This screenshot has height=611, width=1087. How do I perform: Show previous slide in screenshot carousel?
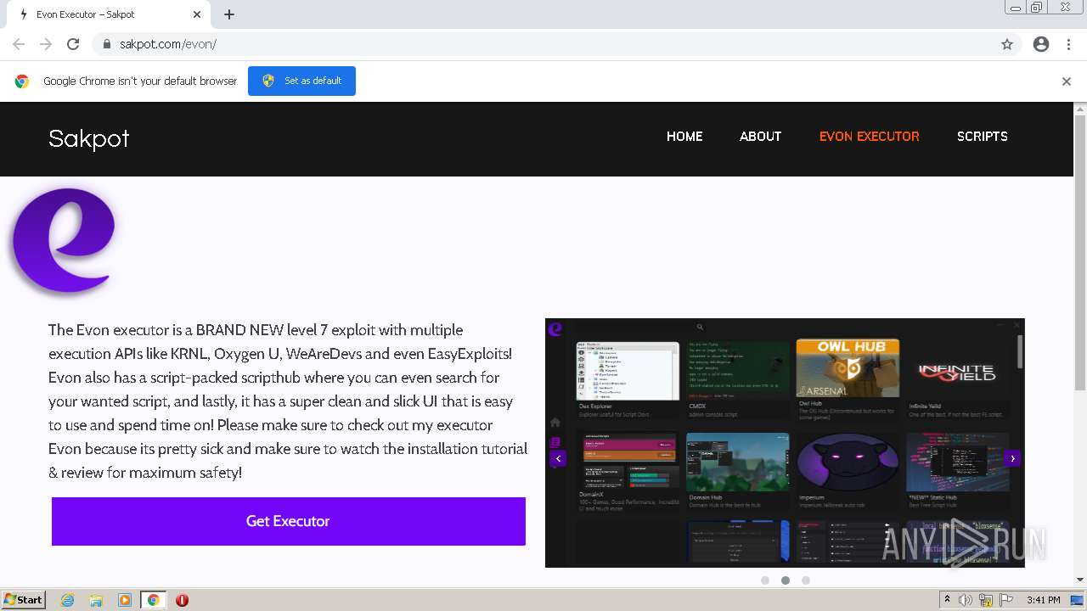(x=558, y=458)
